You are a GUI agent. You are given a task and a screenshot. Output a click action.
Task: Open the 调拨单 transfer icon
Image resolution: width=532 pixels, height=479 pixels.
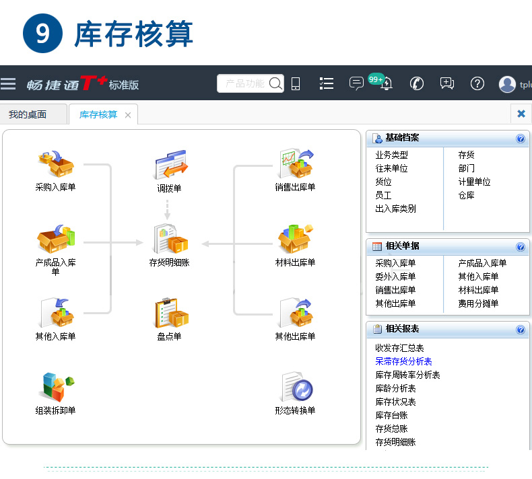170,165
